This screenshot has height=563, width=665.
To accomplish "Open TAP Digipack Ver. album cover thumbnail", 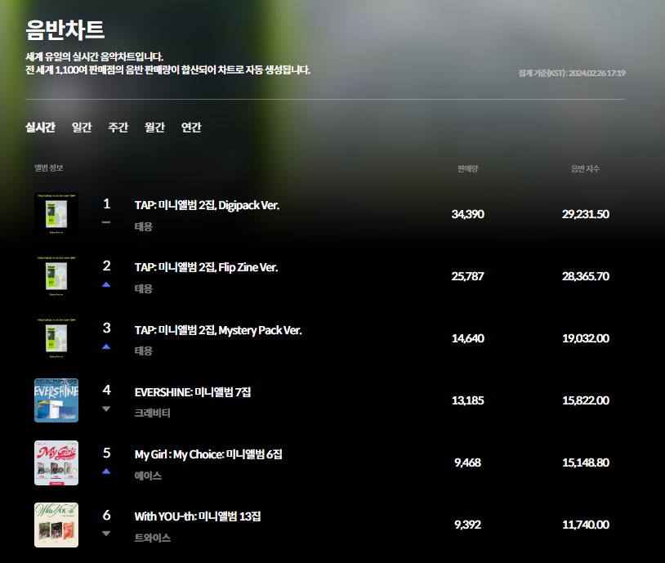I will 56,214.
